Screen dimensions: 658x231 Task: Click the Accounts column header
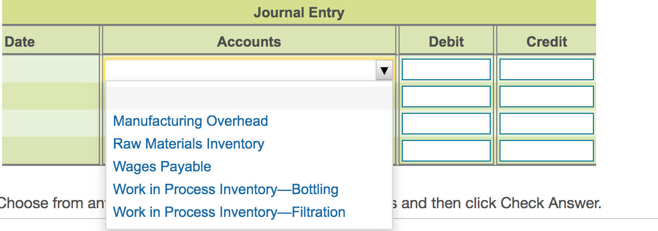tap(249, 42)
